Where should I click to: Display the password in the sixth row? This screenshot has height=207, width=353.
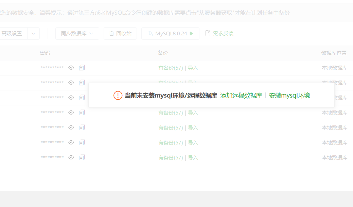(71, 142)
